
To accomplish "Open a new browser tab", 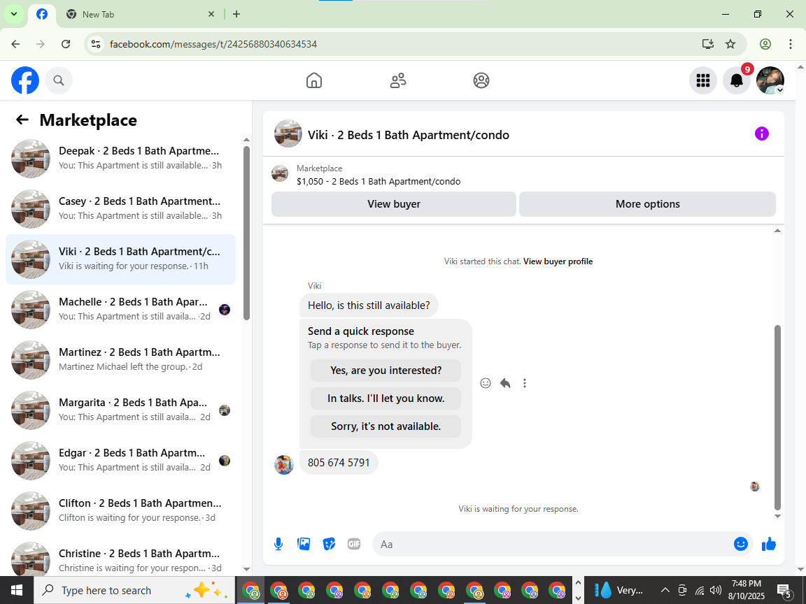I will click(x=236, y=15).
